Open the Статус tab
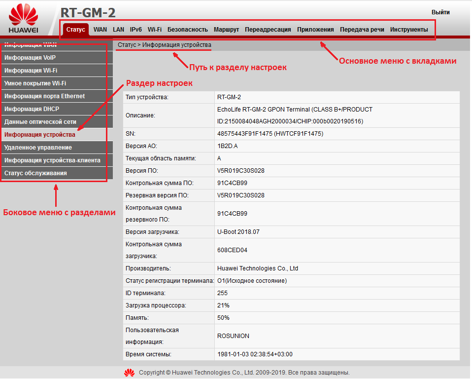 (x=76, y=30)
